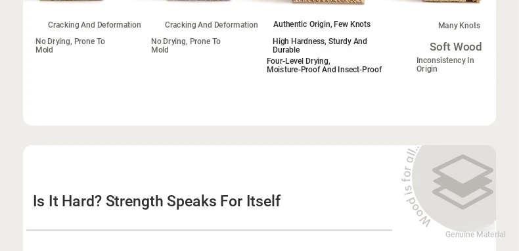The height and width of the screenshot is (251, 519).
Task: Click the curved 'Wood is for all..' text
Action: tap(413, 187)
